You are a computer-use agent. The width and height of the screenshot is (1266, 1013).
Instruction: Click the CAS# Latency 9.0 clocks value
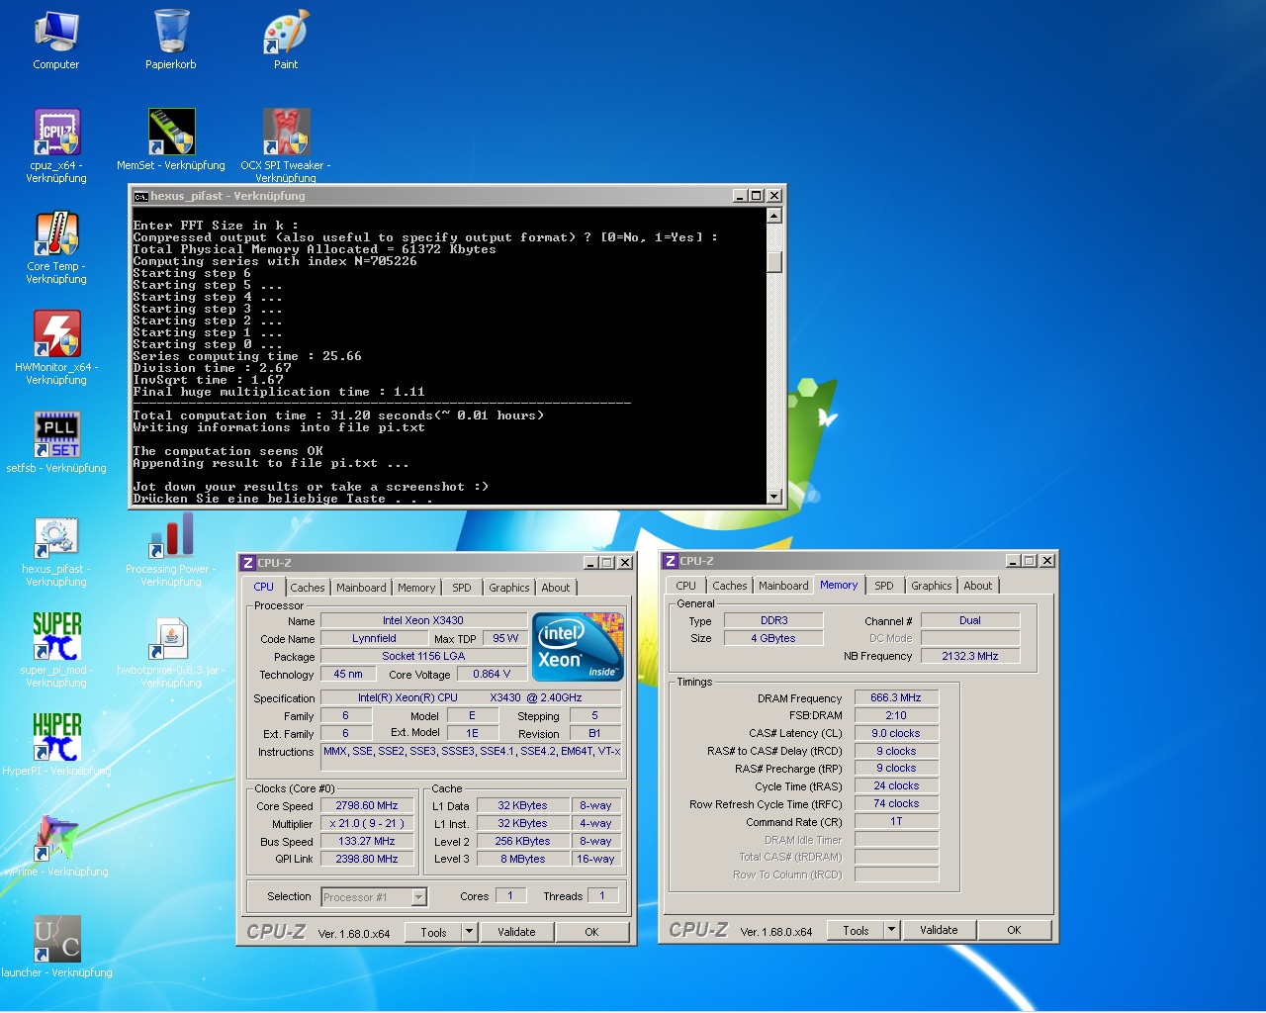point(896,733)
